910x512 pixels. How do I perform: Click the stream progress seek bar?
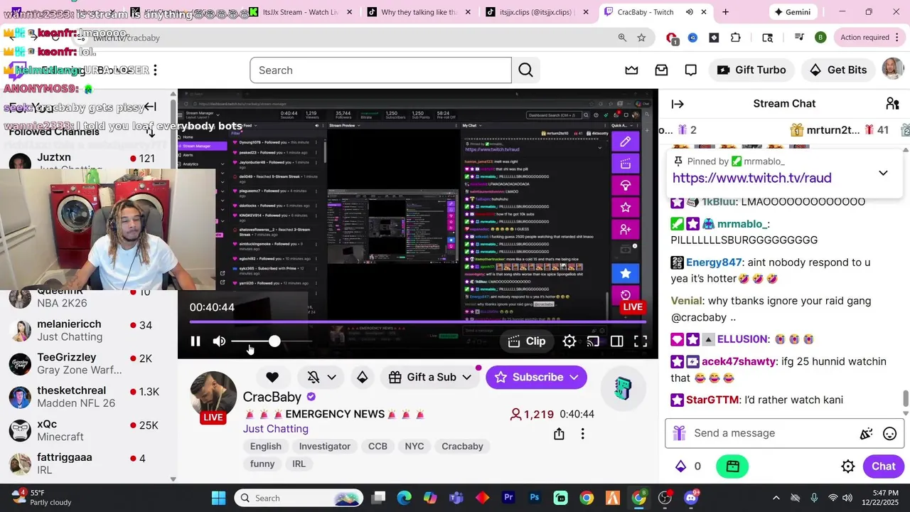click(417, 322)
